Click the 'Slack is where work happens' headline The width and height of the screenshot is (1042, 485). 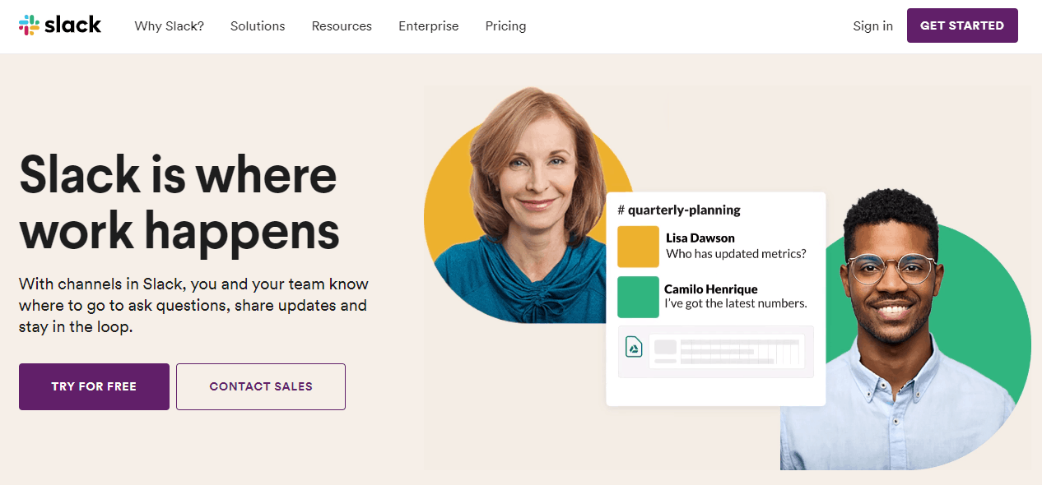pyautogui.click(x=179, y=202)
